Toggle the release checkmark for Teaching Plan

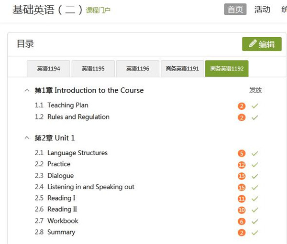(255, 106)
